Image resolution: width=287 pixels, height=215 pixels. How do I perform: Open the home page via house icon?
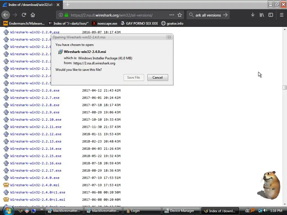[x=33, y=15]
